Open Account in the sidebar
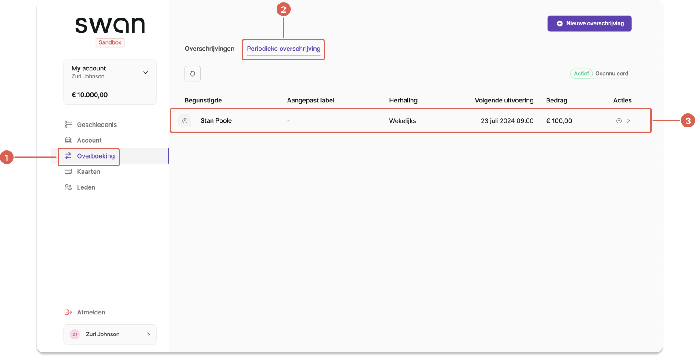This screenshot has width=695, height=356. 89,140
